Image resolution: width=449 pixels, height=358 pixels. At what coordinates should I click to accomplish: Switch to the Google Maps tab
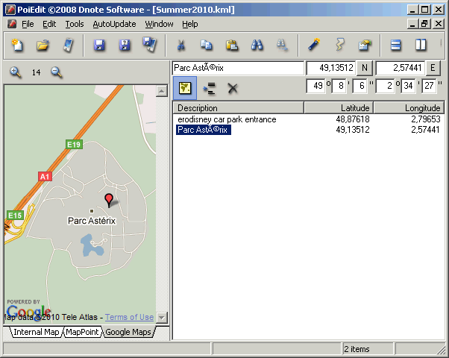tap(128, 332)
